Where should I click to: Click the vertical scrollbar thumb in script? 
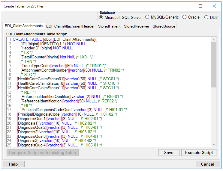[214, 64]
